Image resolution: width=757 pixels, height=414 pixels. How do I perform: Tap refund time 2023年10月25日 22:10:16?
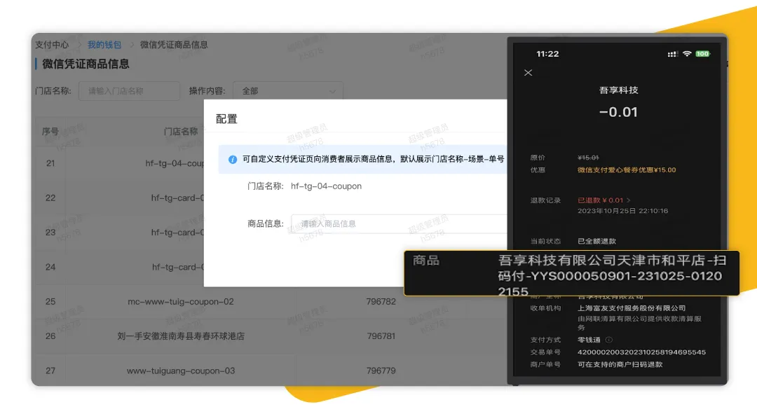pos(623,211)
